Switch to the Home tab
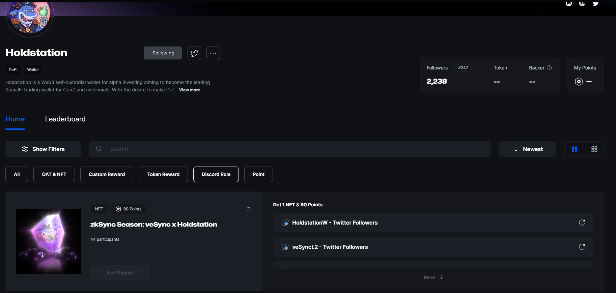 click(15, 119)
